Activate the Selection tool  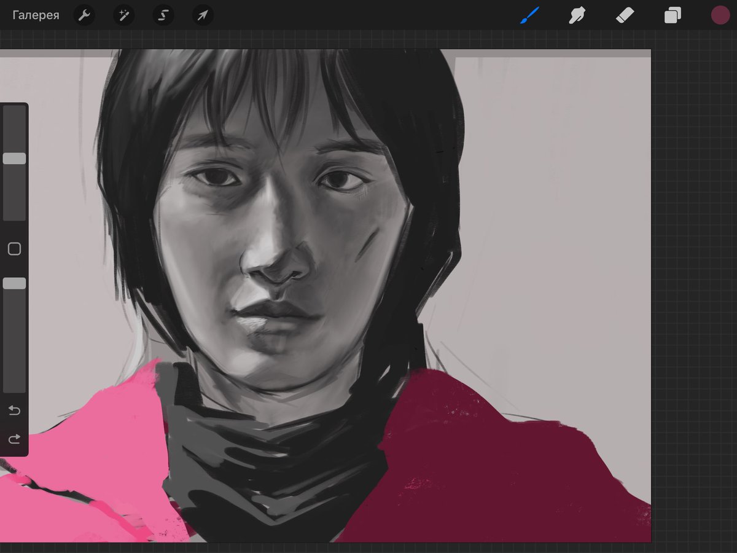163,15
